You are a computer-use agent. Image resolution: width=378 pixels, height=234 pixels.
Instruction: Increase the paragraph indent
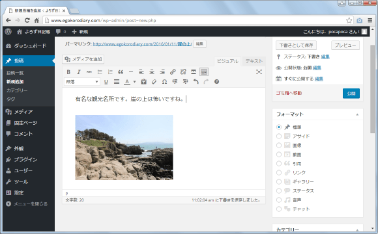(x=185, y=82)
